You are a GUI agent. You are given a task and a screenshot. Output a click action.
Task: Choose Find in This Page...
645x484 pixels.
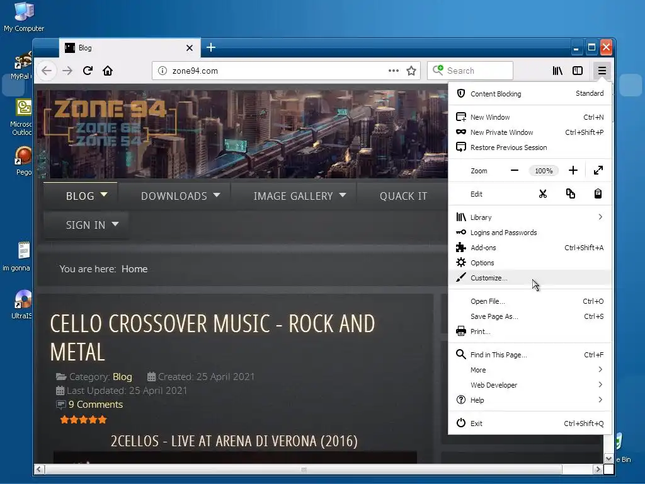click(x=530, y=355)
